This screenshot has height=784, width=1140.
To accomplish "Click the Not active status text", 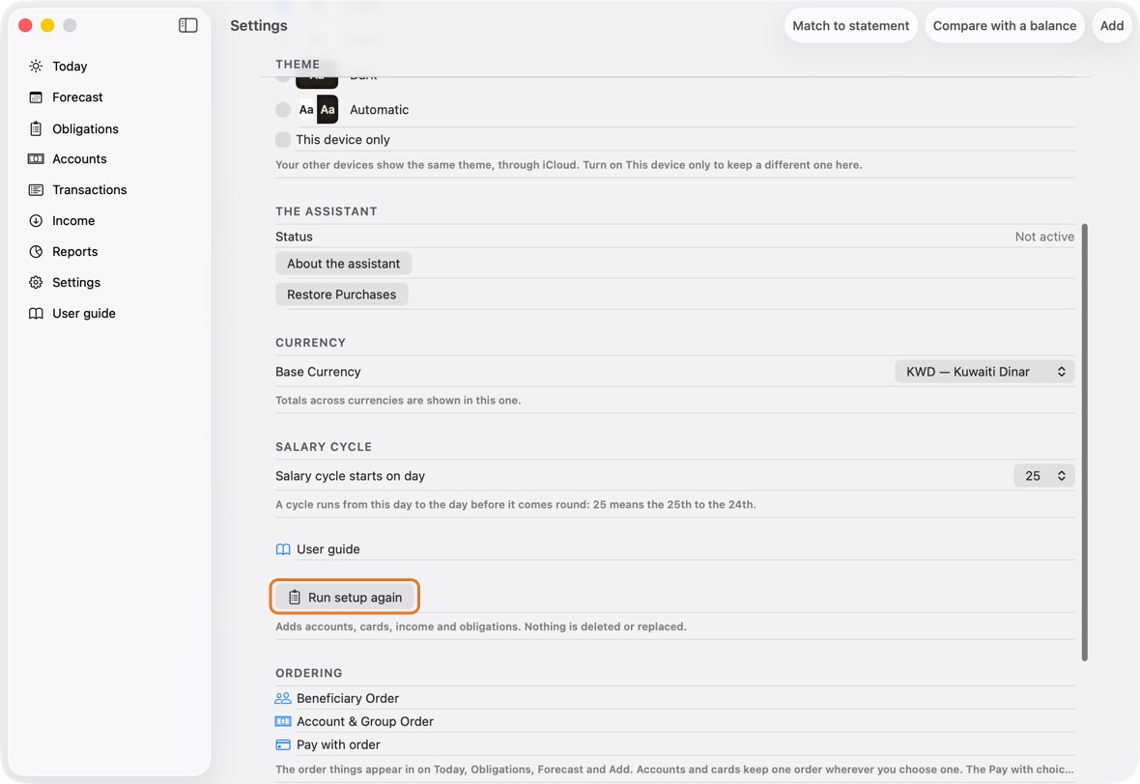I will 1044,237.
